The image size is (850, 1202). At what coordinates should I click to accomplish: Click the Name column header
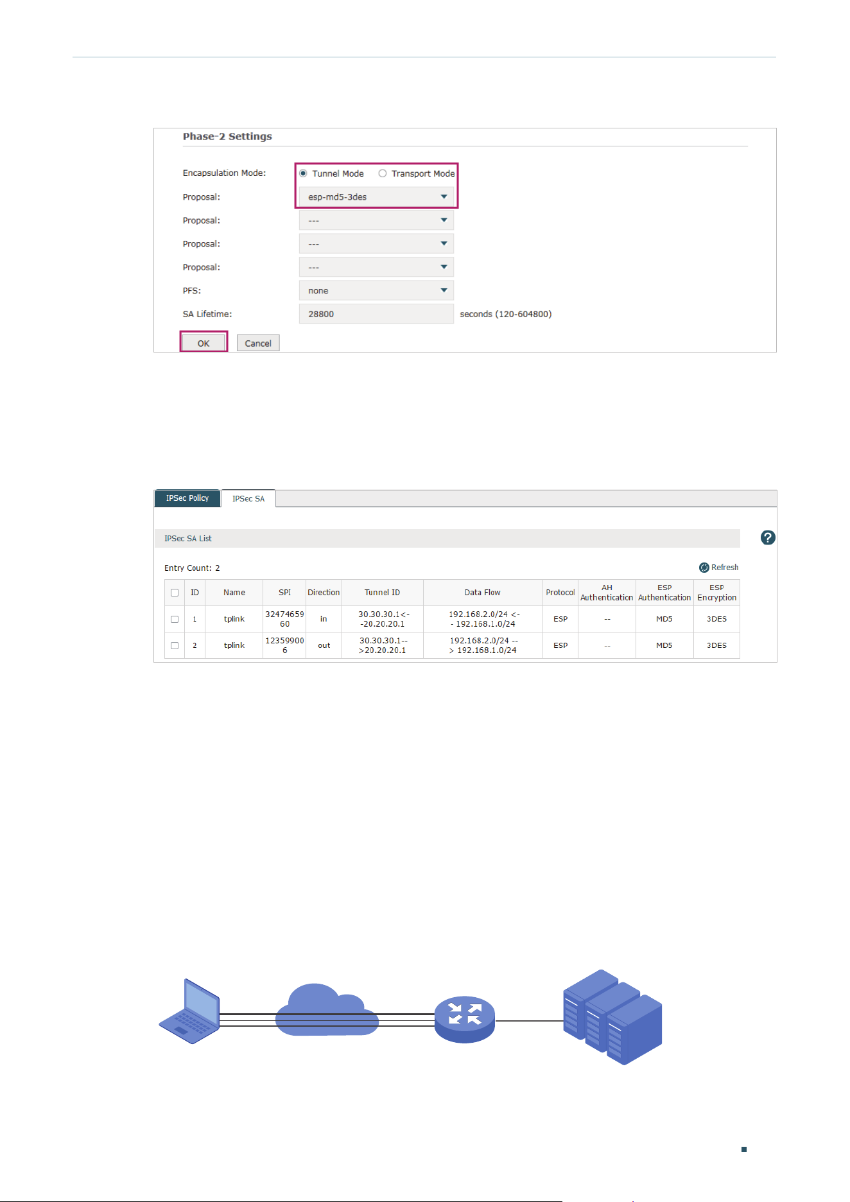(x=234, y=593)
